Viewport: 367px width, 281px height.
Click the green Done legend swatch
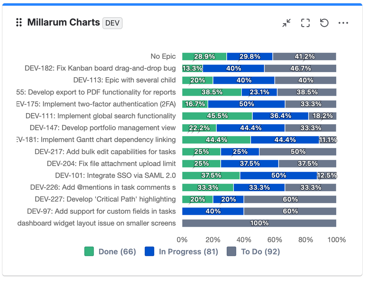(89, 252)
